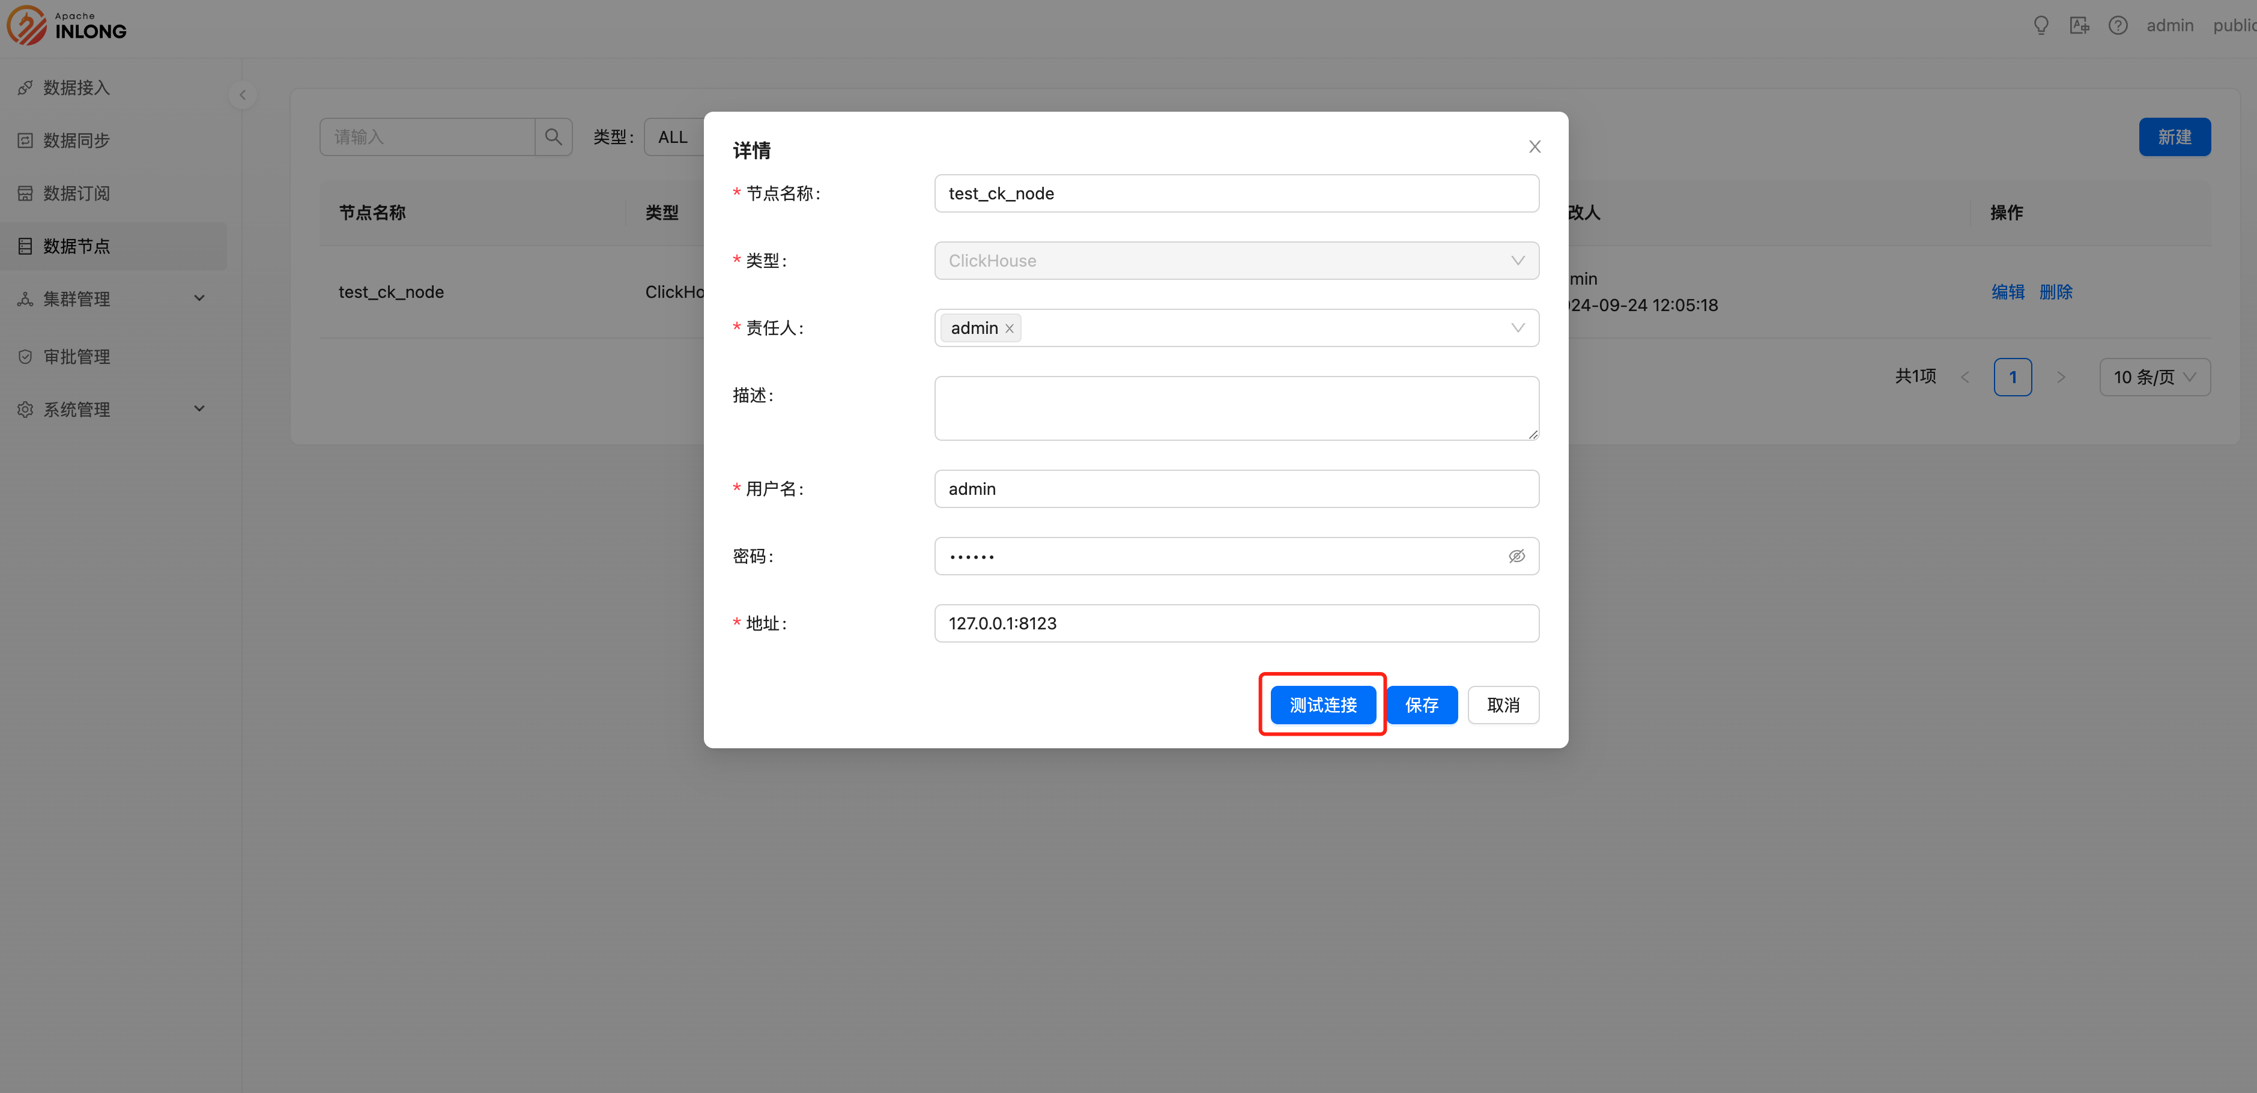The width and height of the screenshot is (2257, 1093).
Task: Remove the admin tag in 责任人 field
Action: [1010, 329]
